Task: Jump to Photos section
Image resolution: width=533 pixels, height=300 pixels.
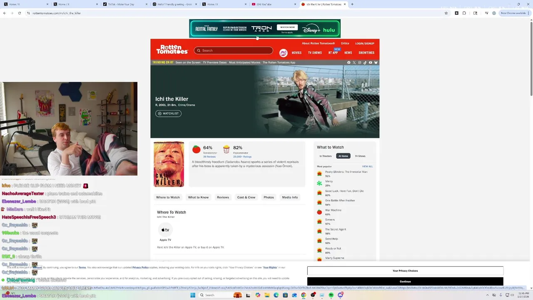Action: point(269,197)
